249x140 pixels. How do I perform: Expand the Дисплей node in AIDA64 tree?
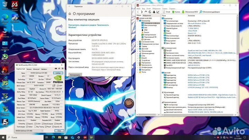[x=138, y=48]
